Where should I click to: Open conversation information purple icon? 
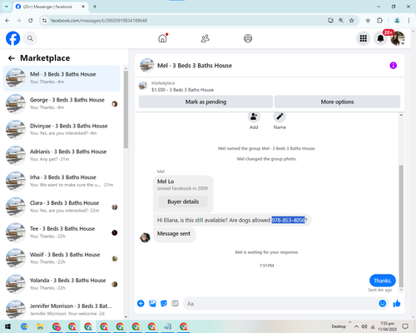click(393, 66)
